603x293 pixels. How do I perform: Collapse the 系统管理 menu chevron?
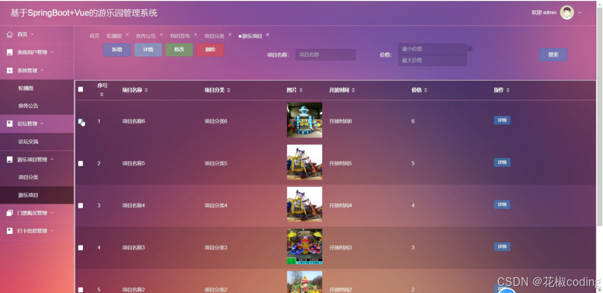point(42,70)
